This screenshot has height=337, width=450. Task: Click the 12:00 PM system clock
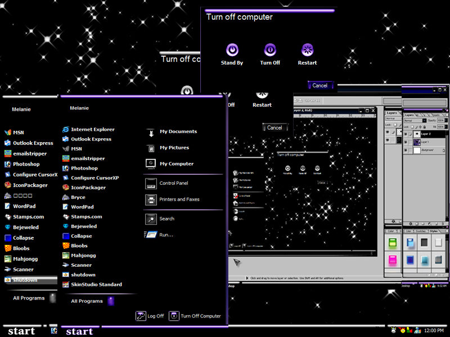[x=434, y=330]
